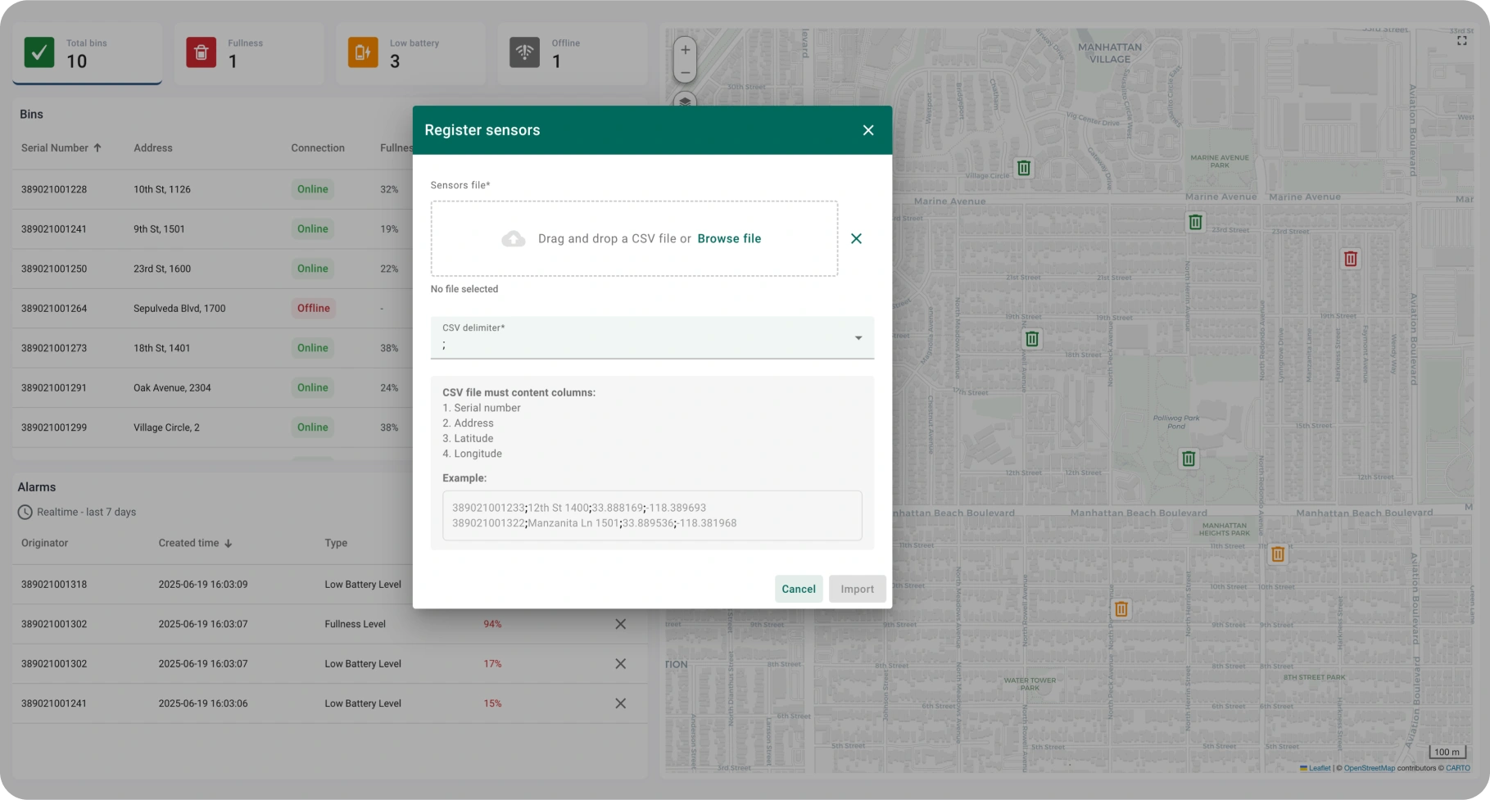This screenshot has width=1490, height=800.
Task: Zoom in on the map
Action: click(684, 50)
